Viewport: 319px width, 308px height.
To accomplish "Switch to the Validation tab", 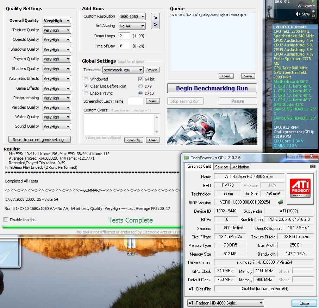I will point(241,167).
